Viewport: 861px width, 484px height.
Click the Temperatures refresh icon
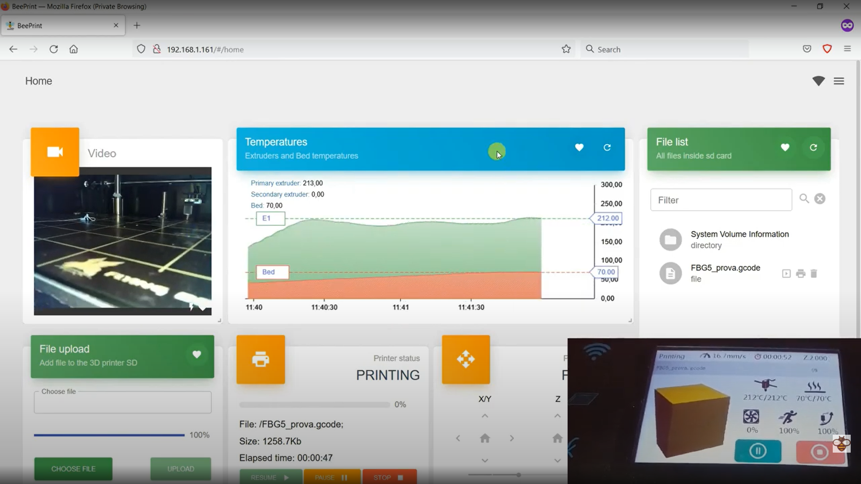pyautogui.click(x=607, y=147)
